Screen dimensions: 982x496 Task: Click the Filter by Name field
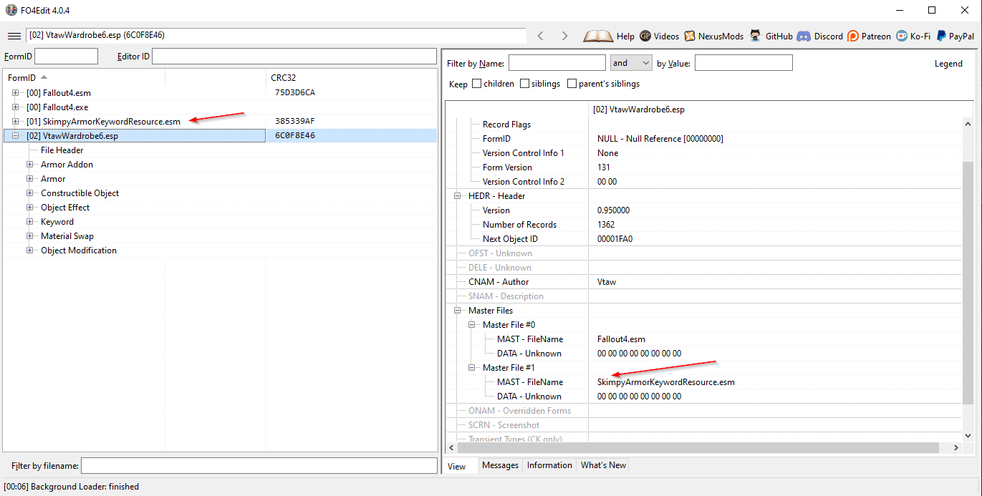pos(557,63)
